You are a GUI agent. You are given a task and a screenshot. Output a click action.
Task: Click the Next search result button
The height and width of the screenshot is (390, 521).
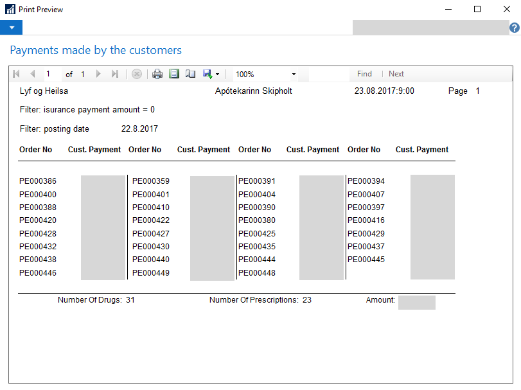(x=396, y=74)
